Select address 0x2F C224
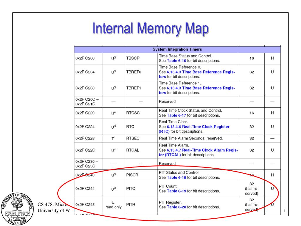The image size is (301, 226). pyautogui.click(x=85, y=127)
